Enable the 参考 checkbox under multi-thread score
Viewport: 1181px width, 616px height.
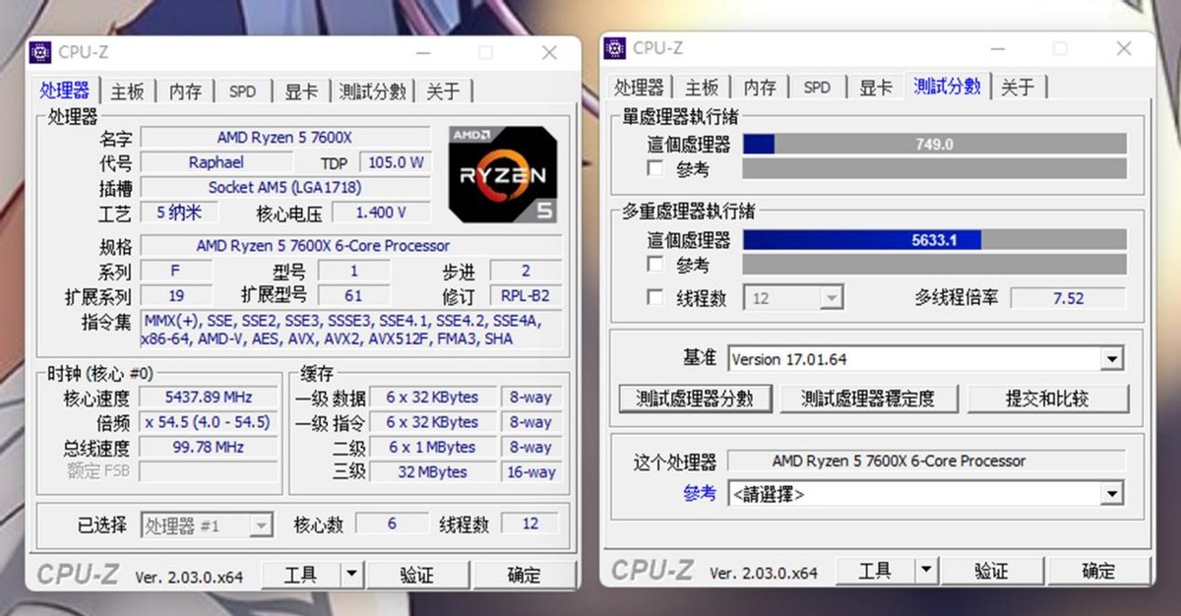655,265
